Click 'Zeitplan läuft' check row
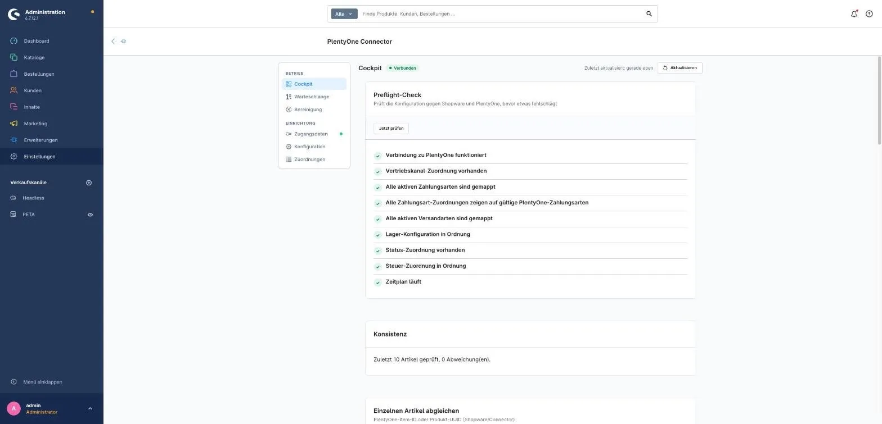This screenshot has width=882, height=424. 530,282
